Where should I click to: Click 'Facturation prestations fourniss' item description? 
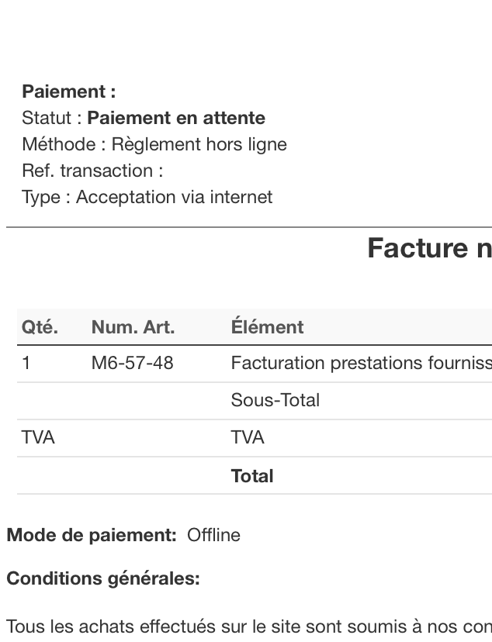click(362, 363)
